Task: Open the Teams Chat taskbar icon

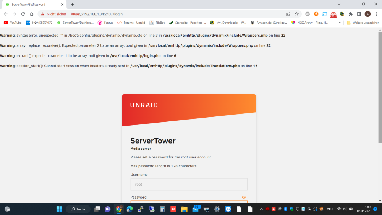Action: tap(108, 209)
